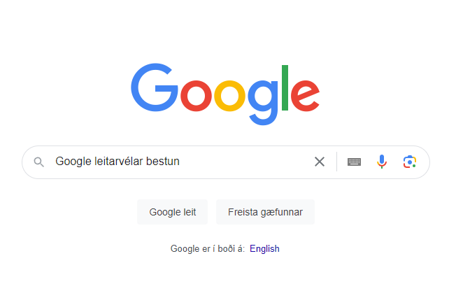Open Google Lens image search
Image resolution: width=449 pixels, height=291 pixels.
(x=409, y=162)
